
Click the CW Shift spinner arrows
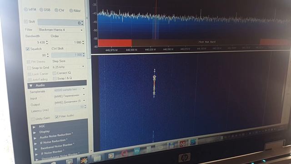click(x=84, y=55)
